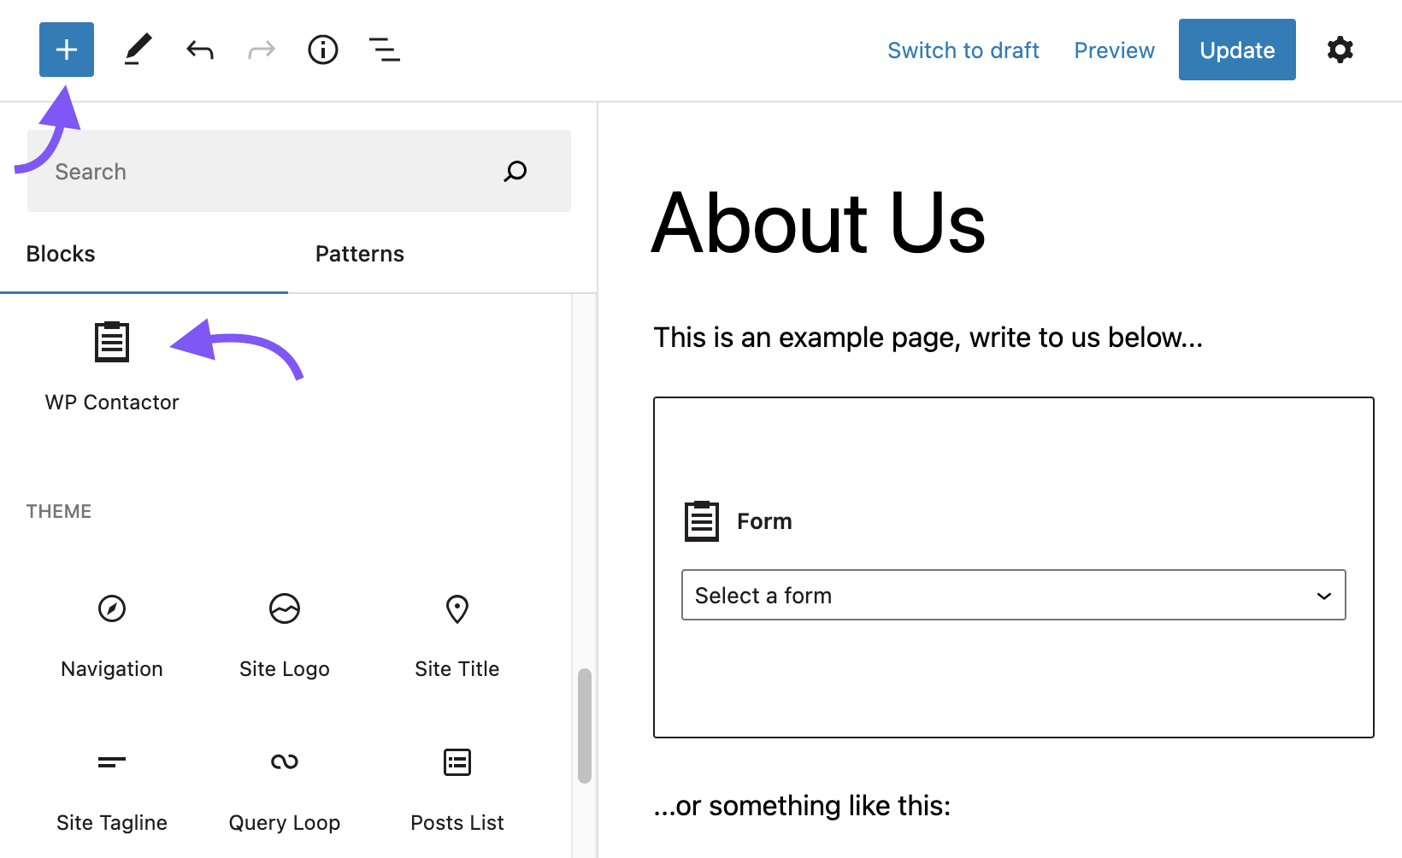This screenshot has width=1402, height=858.
Task: Undo the last change
Action: pos(199,50)
